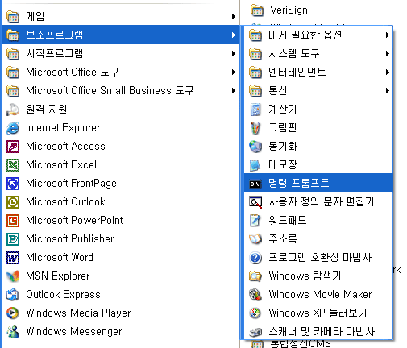Click the 'Windows 탐색기' text
Screen dimensions: 407x348
click(x=305, y=276)
